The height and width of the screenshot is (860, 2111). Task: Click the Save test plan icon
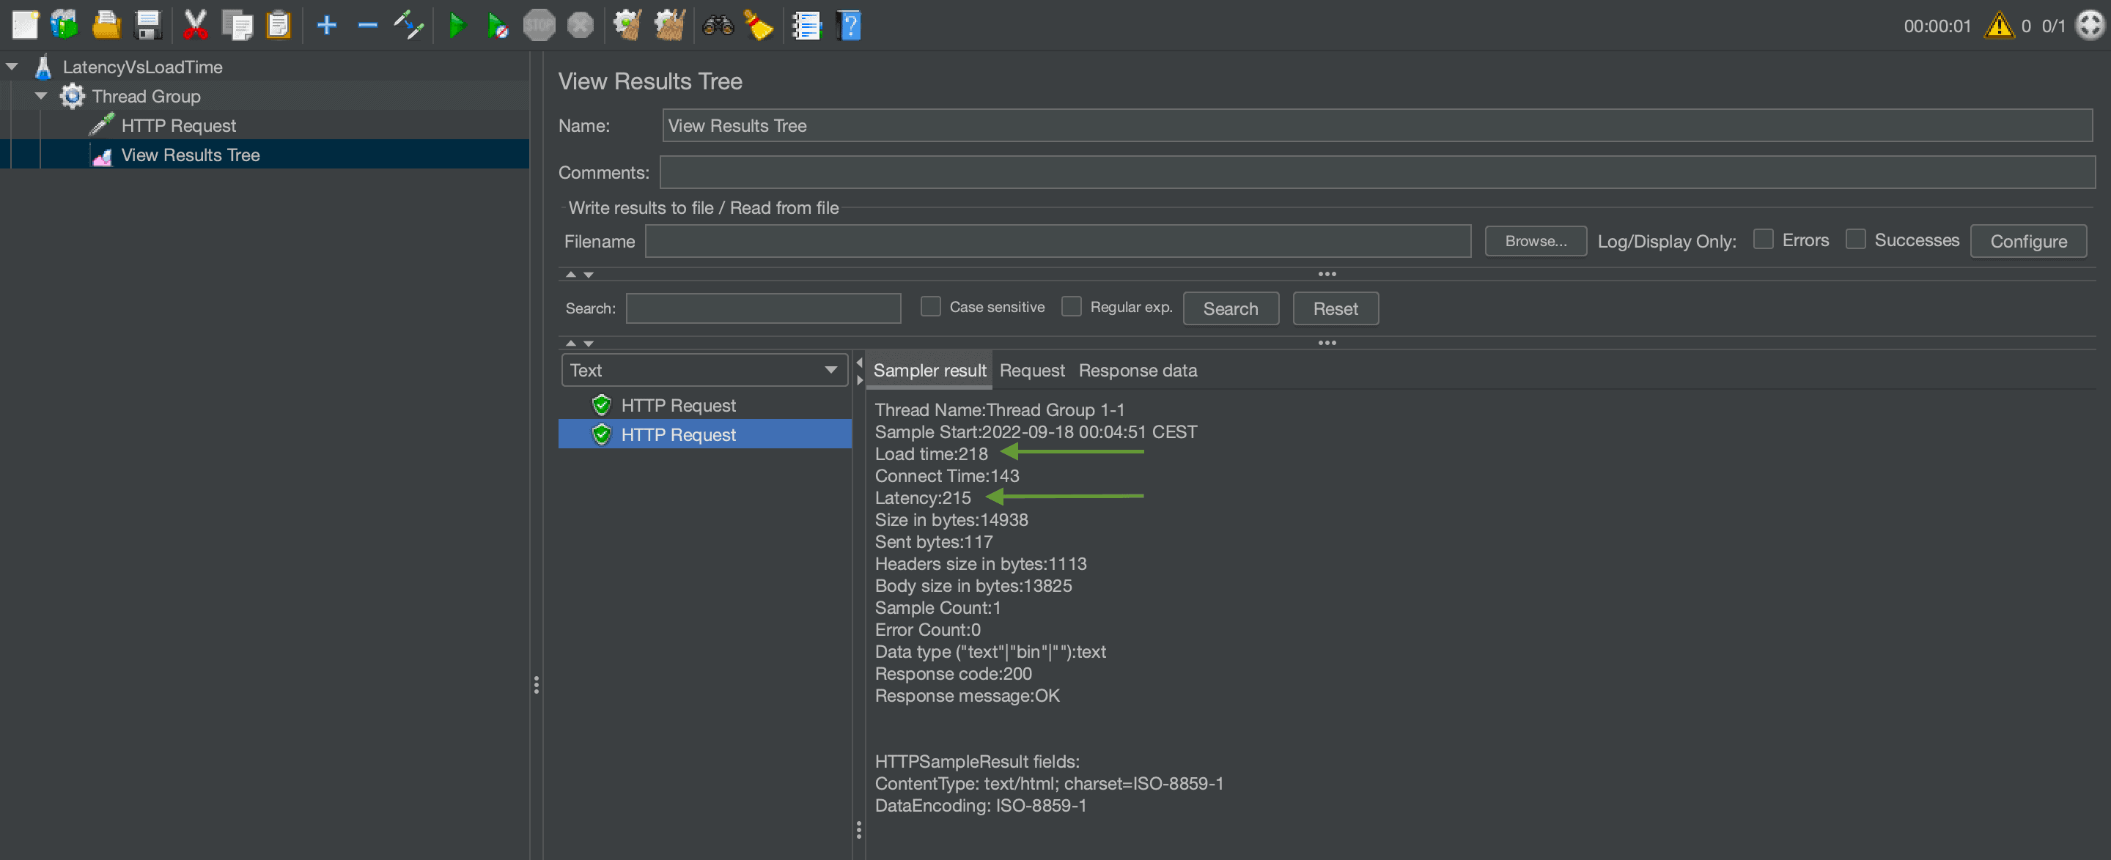(x=148, y=26)
